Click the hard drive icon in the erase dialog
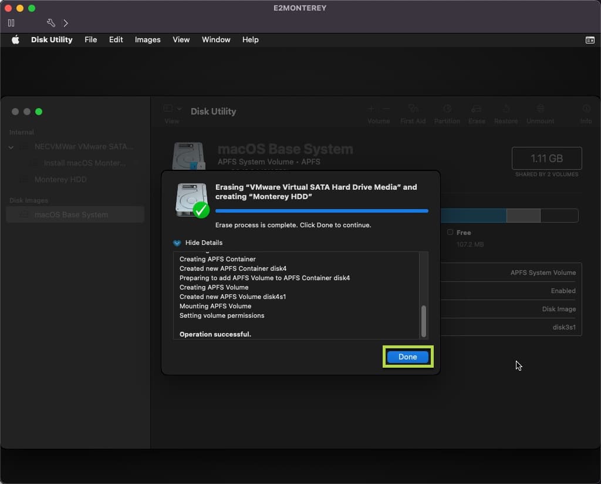601x484 pixels. (192, 200)
